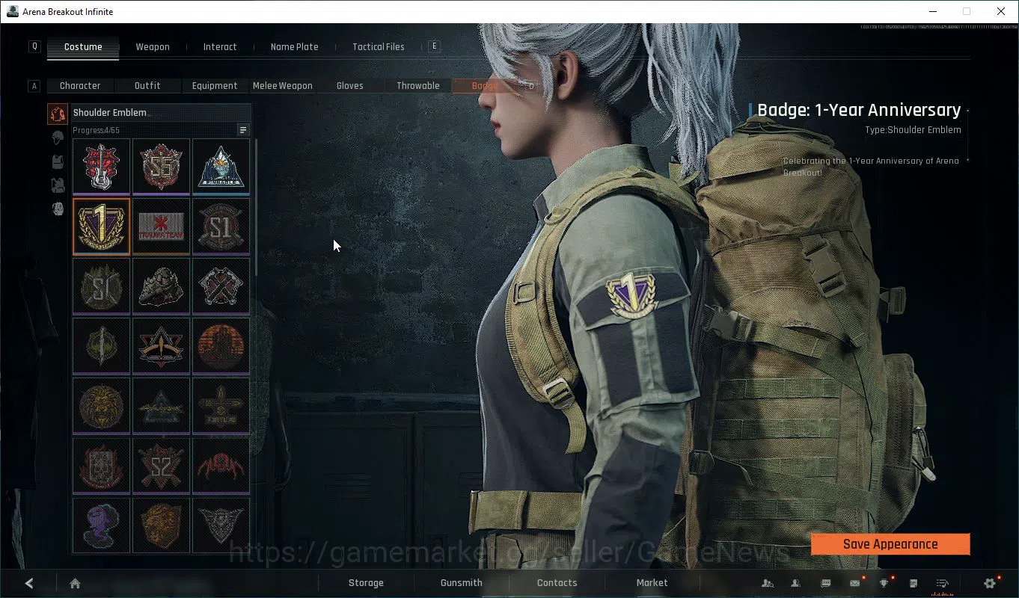Click the Shoulder Emblem panel header
Viewport: 1019px width, 598px height.
tap(161, 113)
